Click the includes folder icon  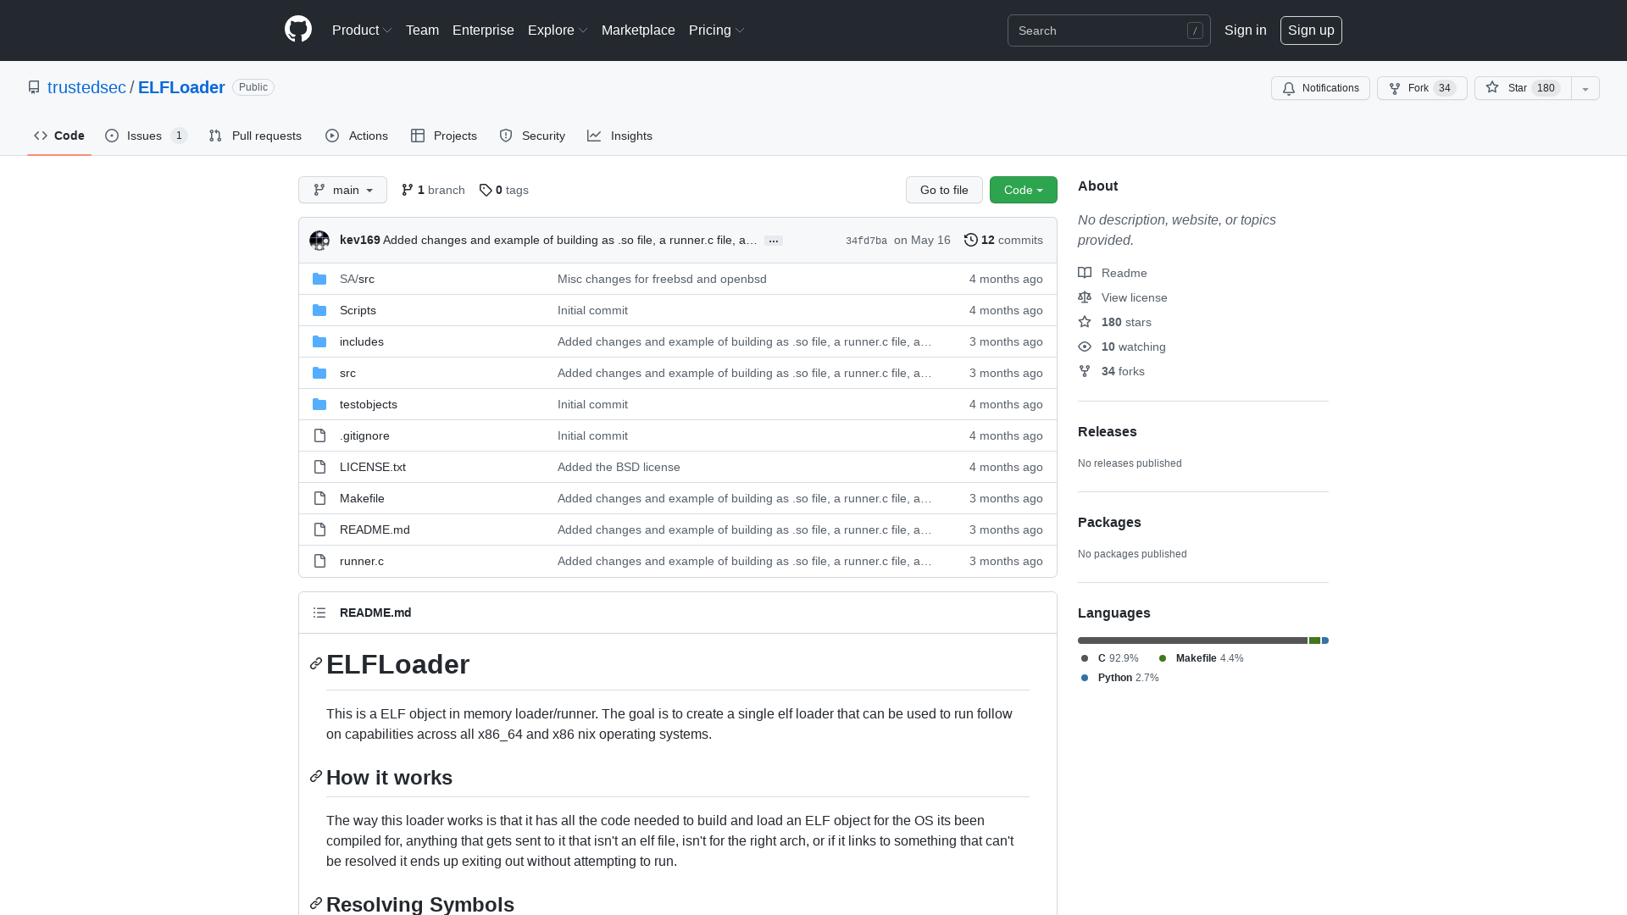click(x=319, y=341)
